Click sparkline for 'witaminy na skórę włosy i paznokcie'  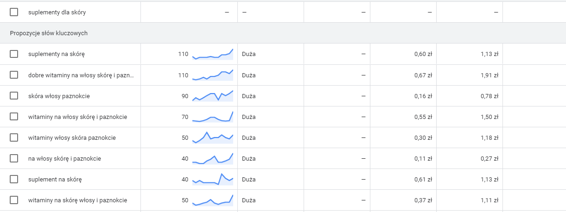(x=213, y=200)
